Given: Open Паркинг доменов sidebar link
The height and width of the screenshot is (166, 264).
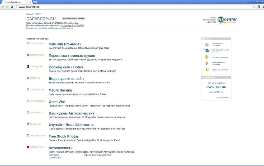Looking at the screenshot, I should pyautogui.click(x=220, y=70).
